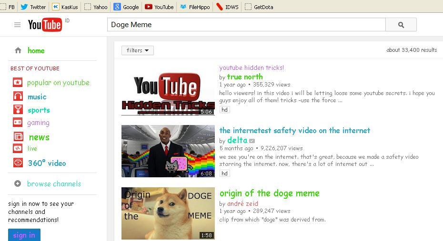Click the live broadcast icon
Viewport: 443px width, 241px height.
[18, 148]
